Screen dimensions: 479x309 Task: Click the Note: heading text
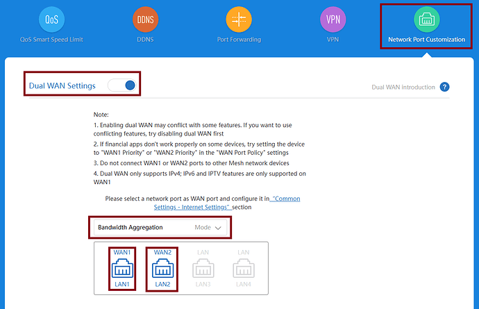point(101,115)
